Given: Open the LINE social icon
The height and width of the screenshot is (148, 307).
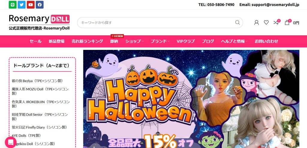Looking at the screenshot, I should (x=13, y=5).
